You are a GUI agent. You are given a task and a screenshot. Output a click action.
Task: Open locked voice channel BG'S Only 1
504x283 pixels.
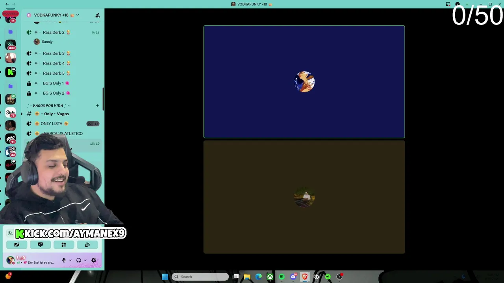(x=63, y=83)
